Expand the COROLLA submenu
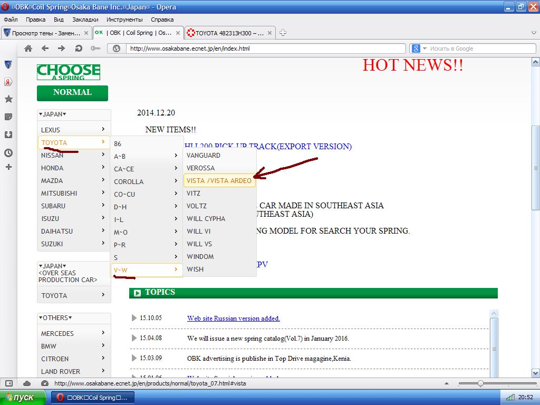540x405 pixels. tap(146, 181)
